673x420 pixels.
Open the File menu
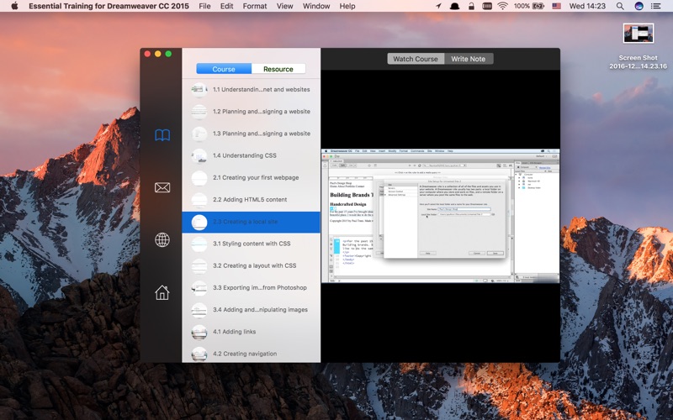(204, 6)
